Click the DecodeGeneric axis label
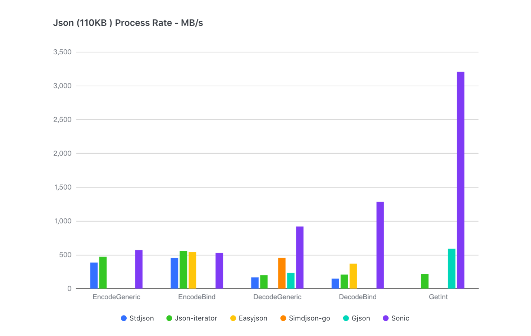Screen dimensions: 531x336 [x=277, y=297]
